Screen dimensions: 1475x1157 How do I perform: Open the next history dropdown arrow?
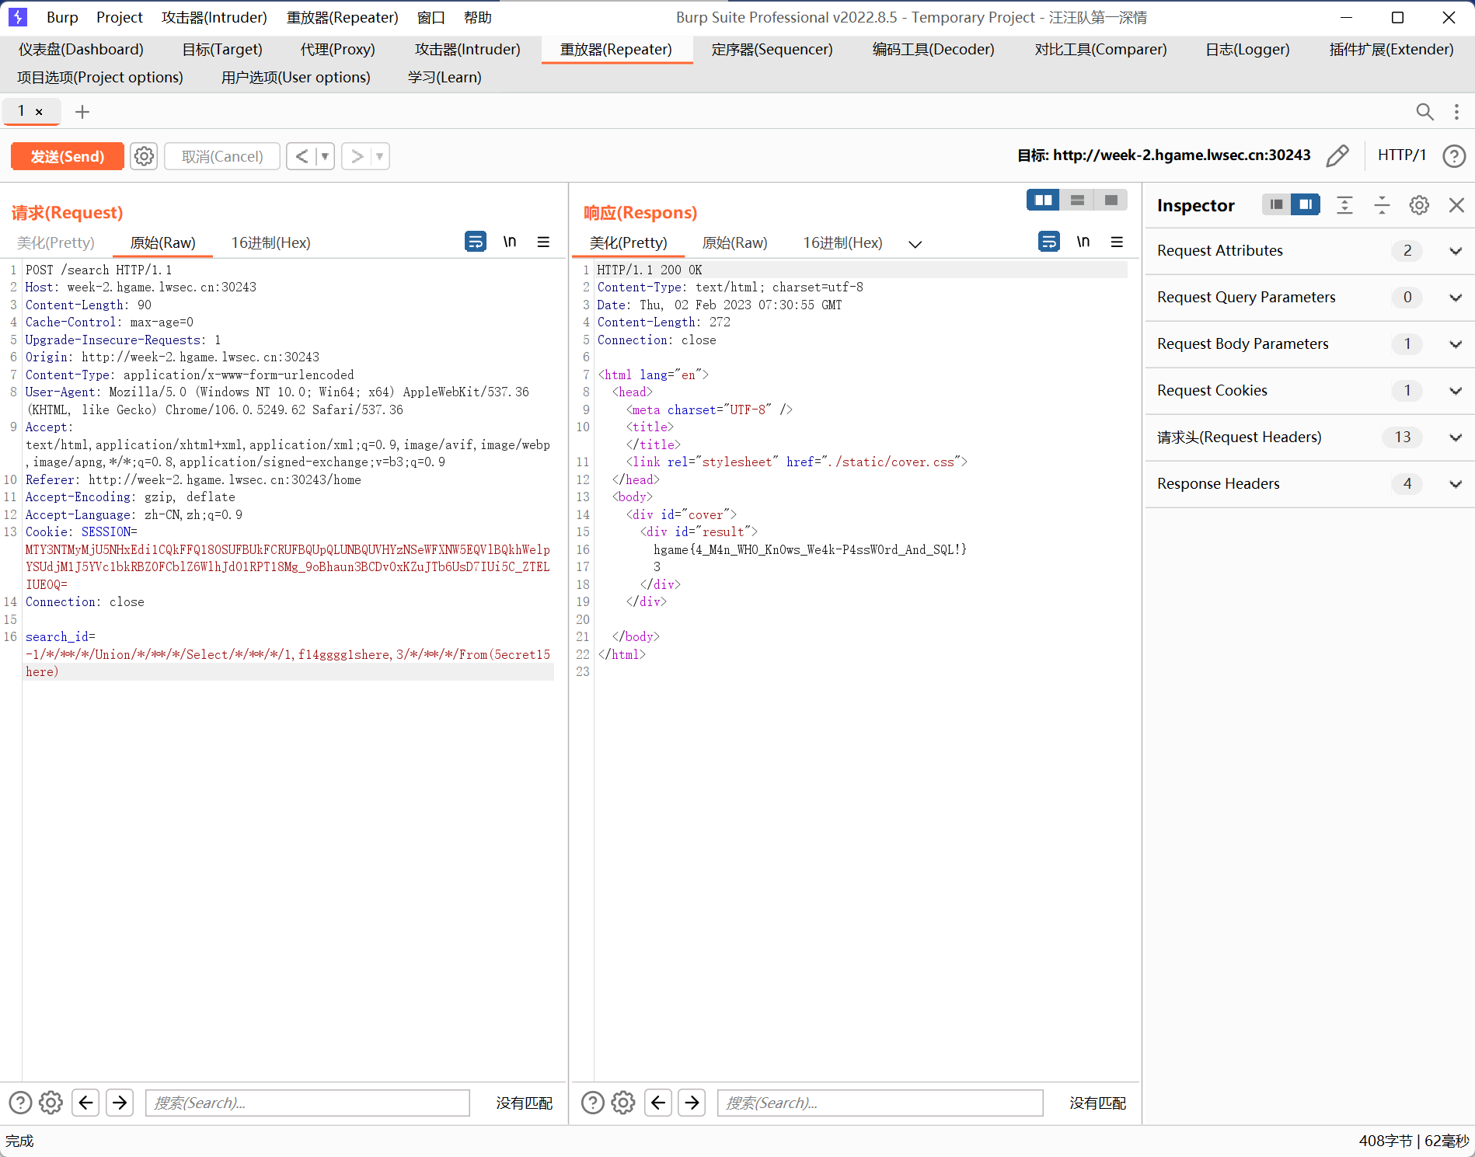[380, 156]
